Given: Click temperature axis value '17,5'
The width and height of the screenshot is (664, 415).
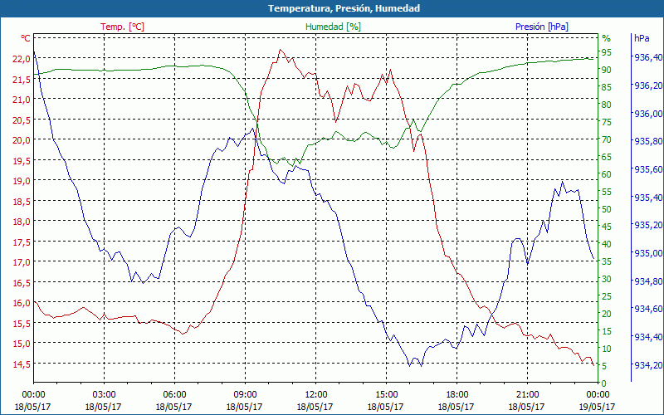Looking at the screenshot, I should (22, 242).
